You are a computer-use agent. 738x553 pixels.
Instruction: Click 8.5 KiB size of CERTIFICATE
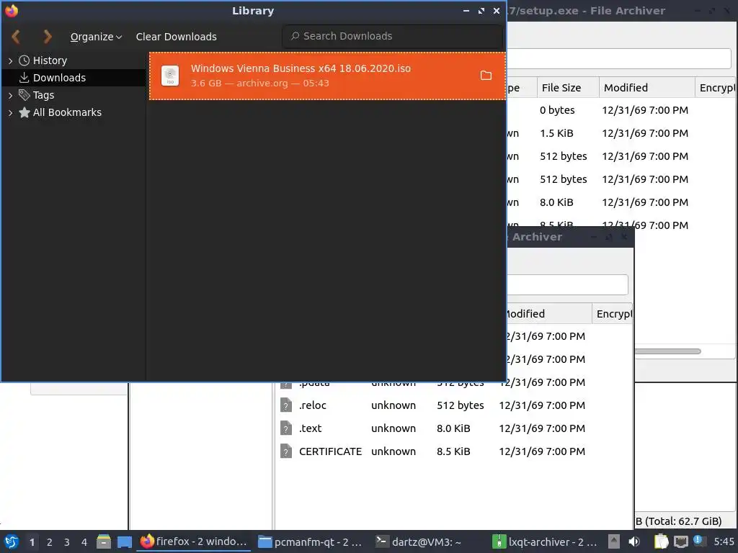click(x=453, y=451)
